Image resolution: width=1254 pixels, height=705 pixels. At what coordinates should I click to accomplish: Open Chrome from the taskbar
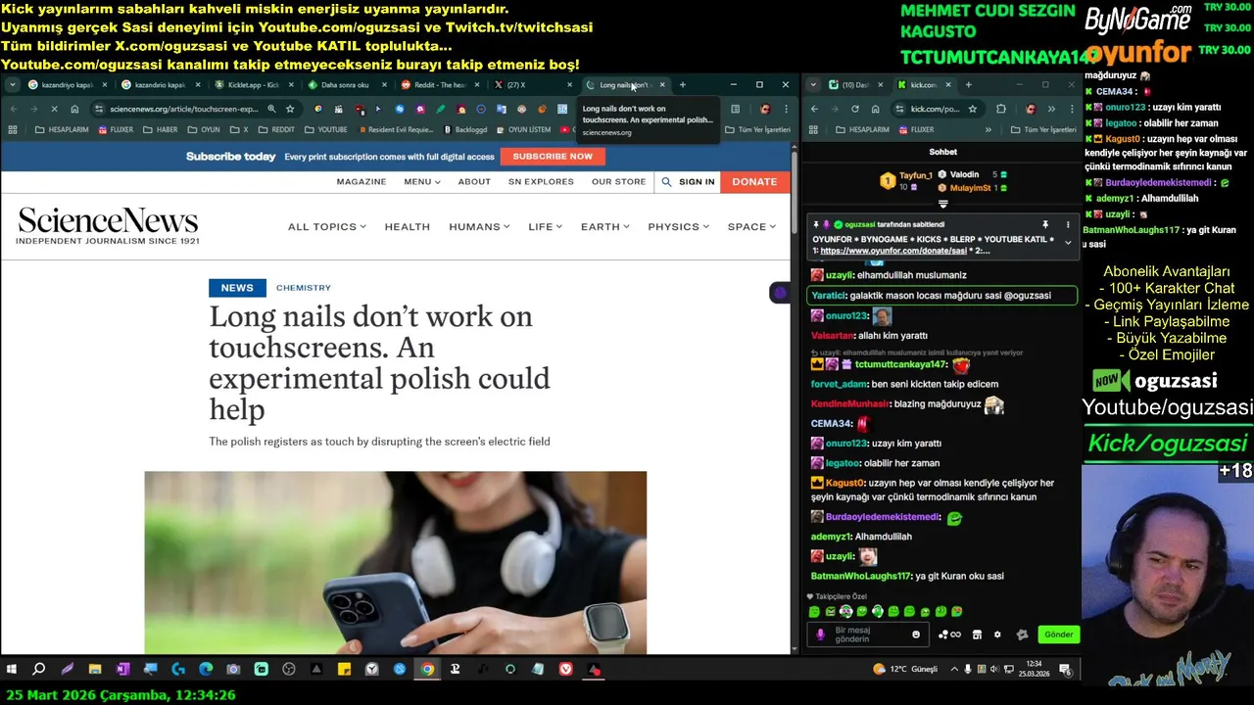[x=427, y=670]
